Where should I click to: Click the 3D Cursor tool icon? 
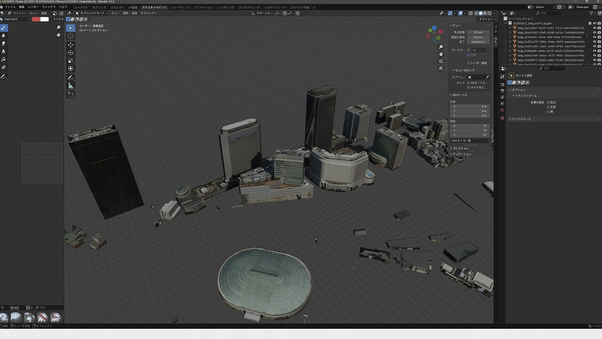point(71,36)
